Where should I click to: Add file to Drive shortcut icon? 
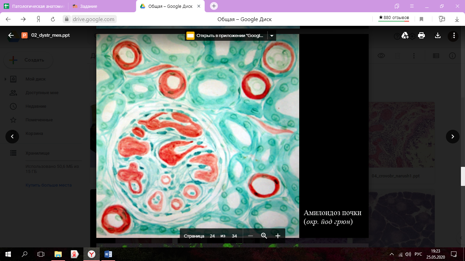point(405,35)
